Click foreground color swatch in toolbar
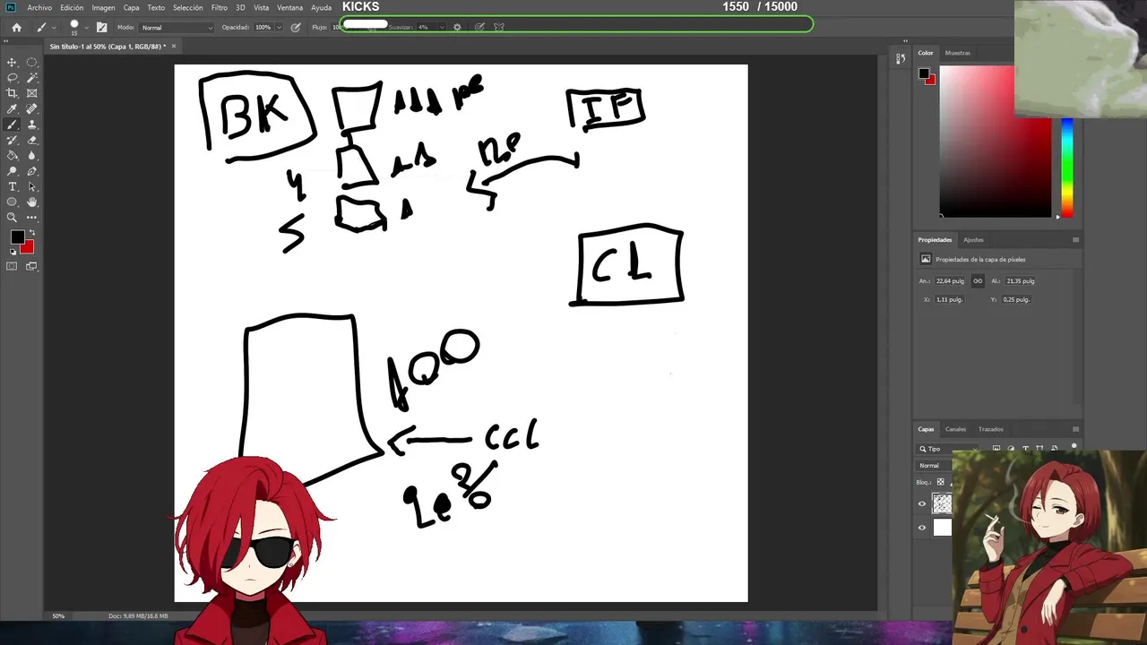Screen dimensions: 1147x645 coord(17,236)
